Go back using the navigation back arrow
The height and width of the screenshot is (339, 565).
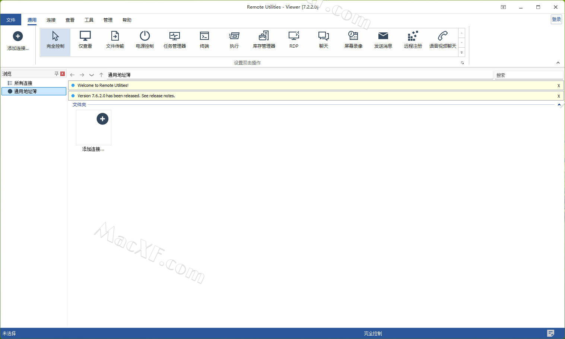click(72, 75)
